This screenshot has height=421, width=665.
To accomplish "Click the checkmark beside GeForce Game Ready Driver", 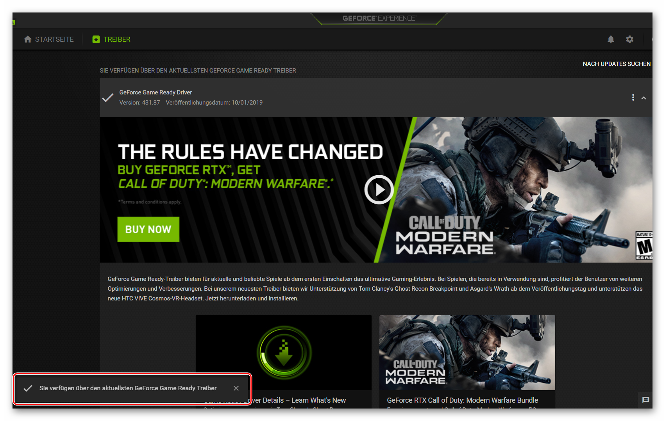I will point(108,98).
